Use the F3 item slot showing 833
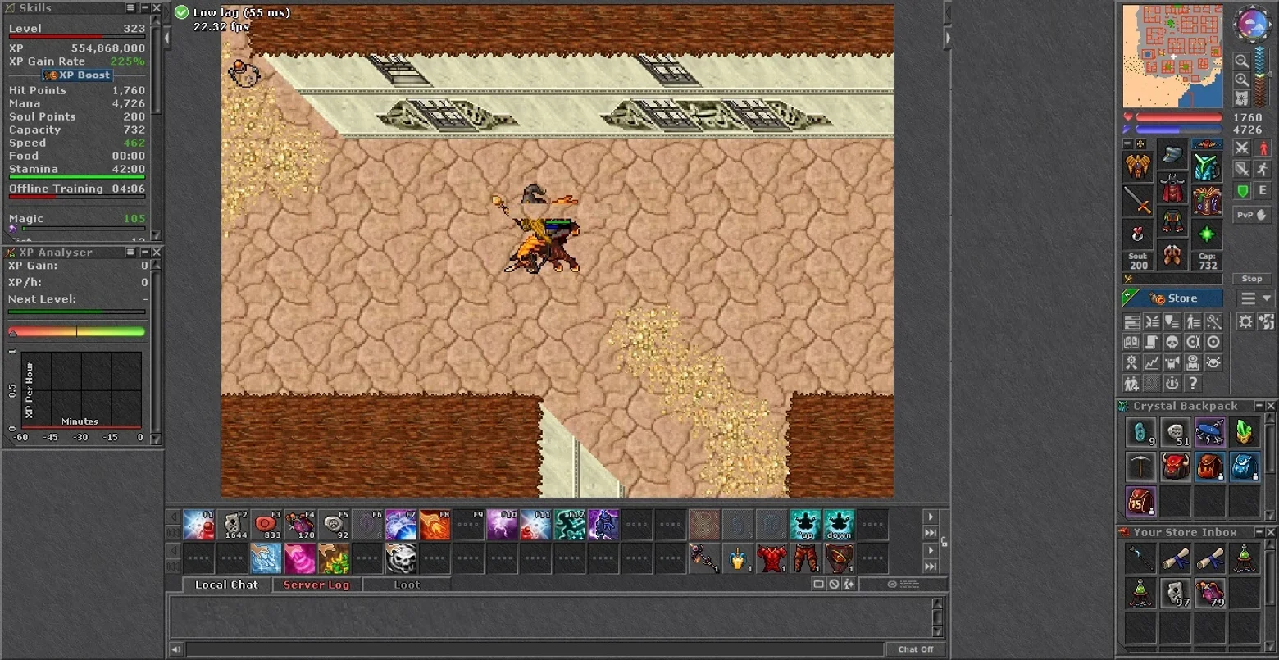 266,525
